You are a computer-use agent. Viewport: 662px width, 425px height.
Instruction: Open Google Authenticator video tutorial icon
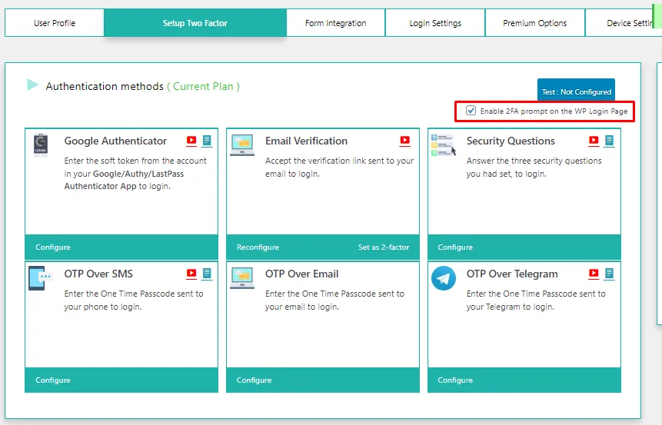point(191,141)
